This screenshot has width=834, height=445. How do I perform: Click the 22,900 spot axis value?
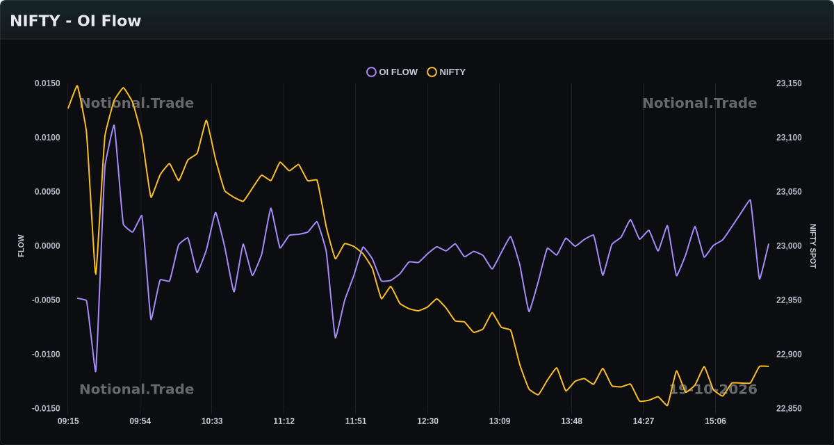789,355
